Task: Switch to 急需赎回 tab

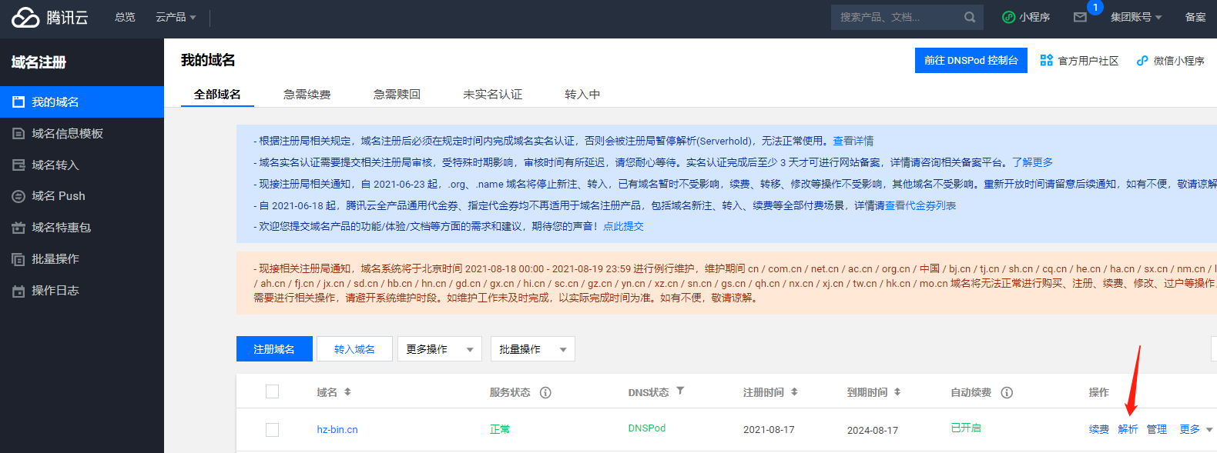Action: [397, 94]
